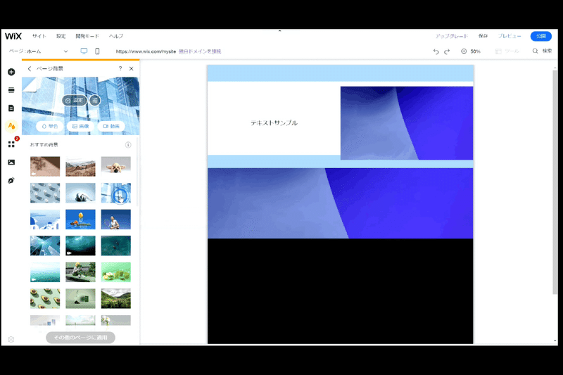The image size is (563, 375).
Task: Open the ヘルプ menu
Action: tap(116, 36)
